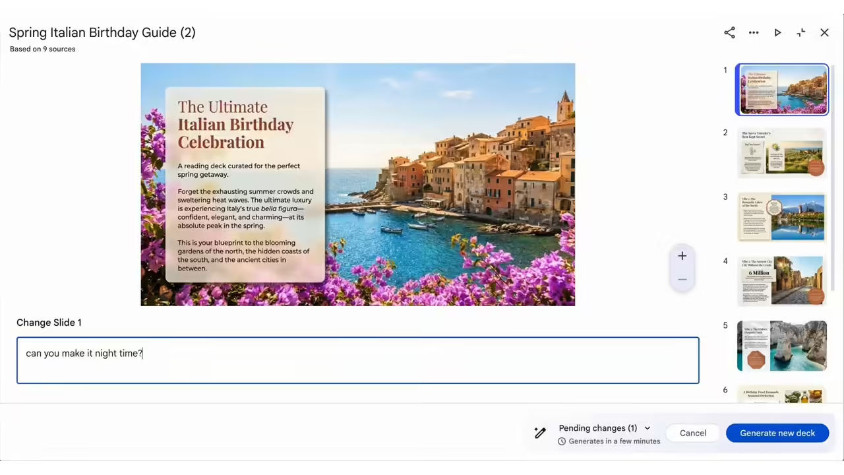Select slide 6 Birthday Feast thumbnail

click(782, 395)
